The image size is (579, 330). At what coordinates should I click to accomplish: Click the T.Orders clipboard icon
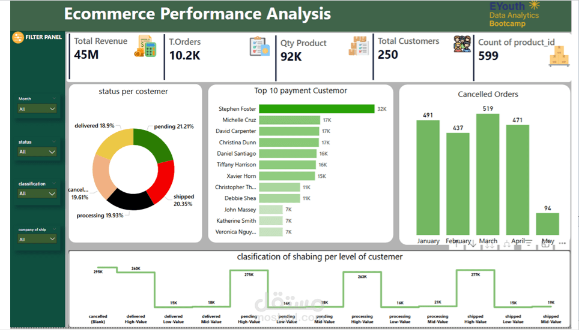[259, 46]
